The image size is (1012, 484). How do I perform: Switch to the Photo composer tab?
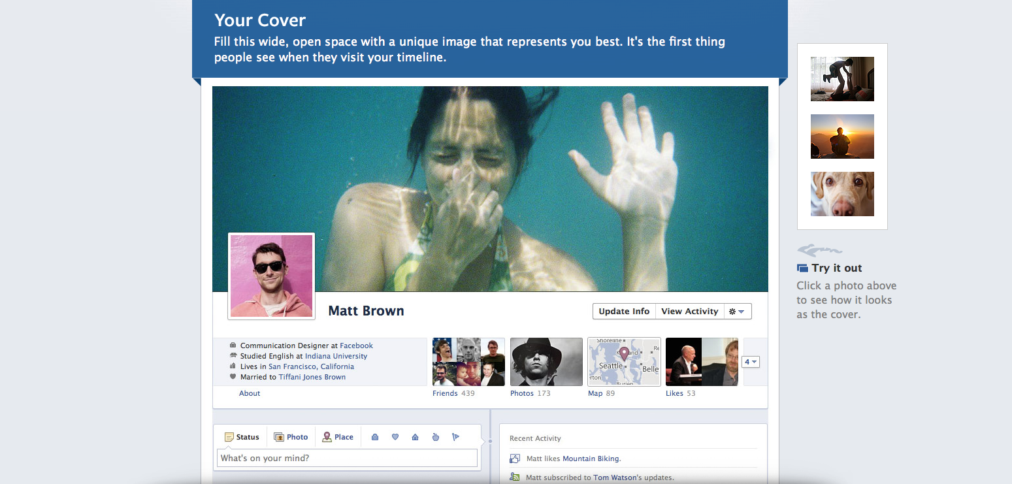point(291,437)
